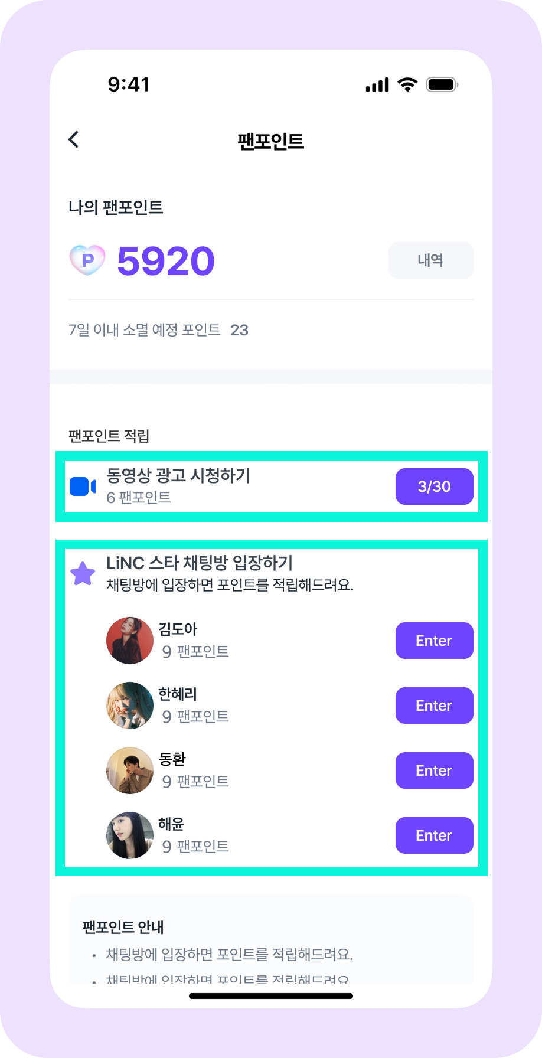
Task: Open 동환's profile picture
Action: pyautogui.click(x=130, y=770)
